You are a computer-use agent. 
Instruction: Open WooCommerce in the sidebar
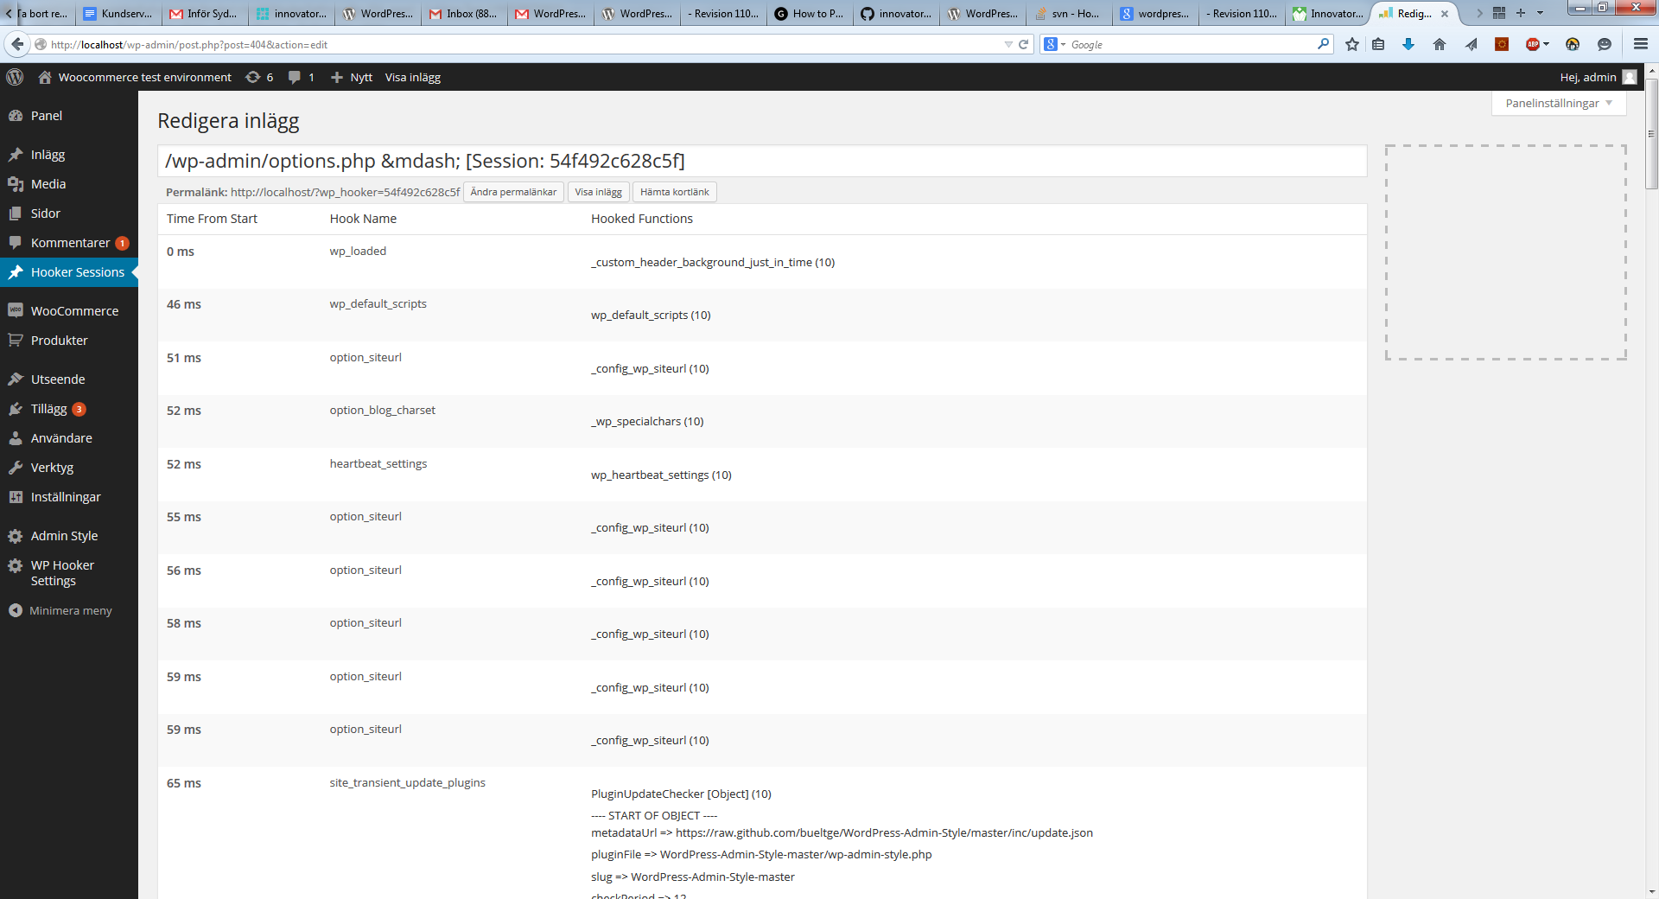pyautogui.click(x=69, y=311)
